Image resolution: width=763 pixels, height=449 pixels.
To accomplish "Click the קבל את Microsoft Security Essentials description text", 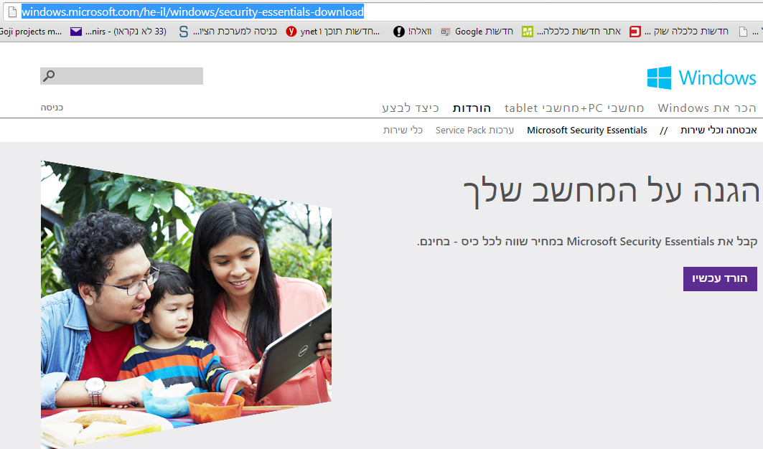I will click(587, 241).
